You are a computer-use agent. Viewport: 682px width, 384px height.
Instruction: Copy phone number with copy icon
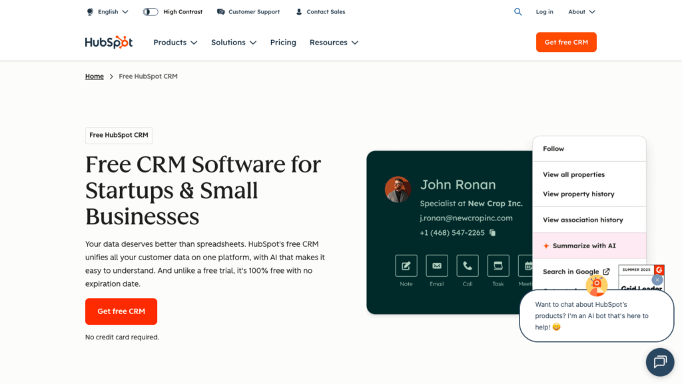point(493,233)
